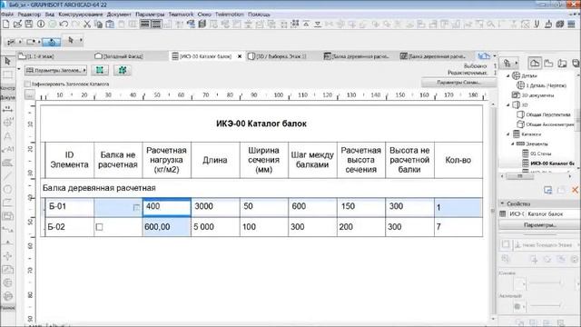The image size is (581, 327).
Task: Open the tab list dropdown arrow
Action: tap(495, 56)
